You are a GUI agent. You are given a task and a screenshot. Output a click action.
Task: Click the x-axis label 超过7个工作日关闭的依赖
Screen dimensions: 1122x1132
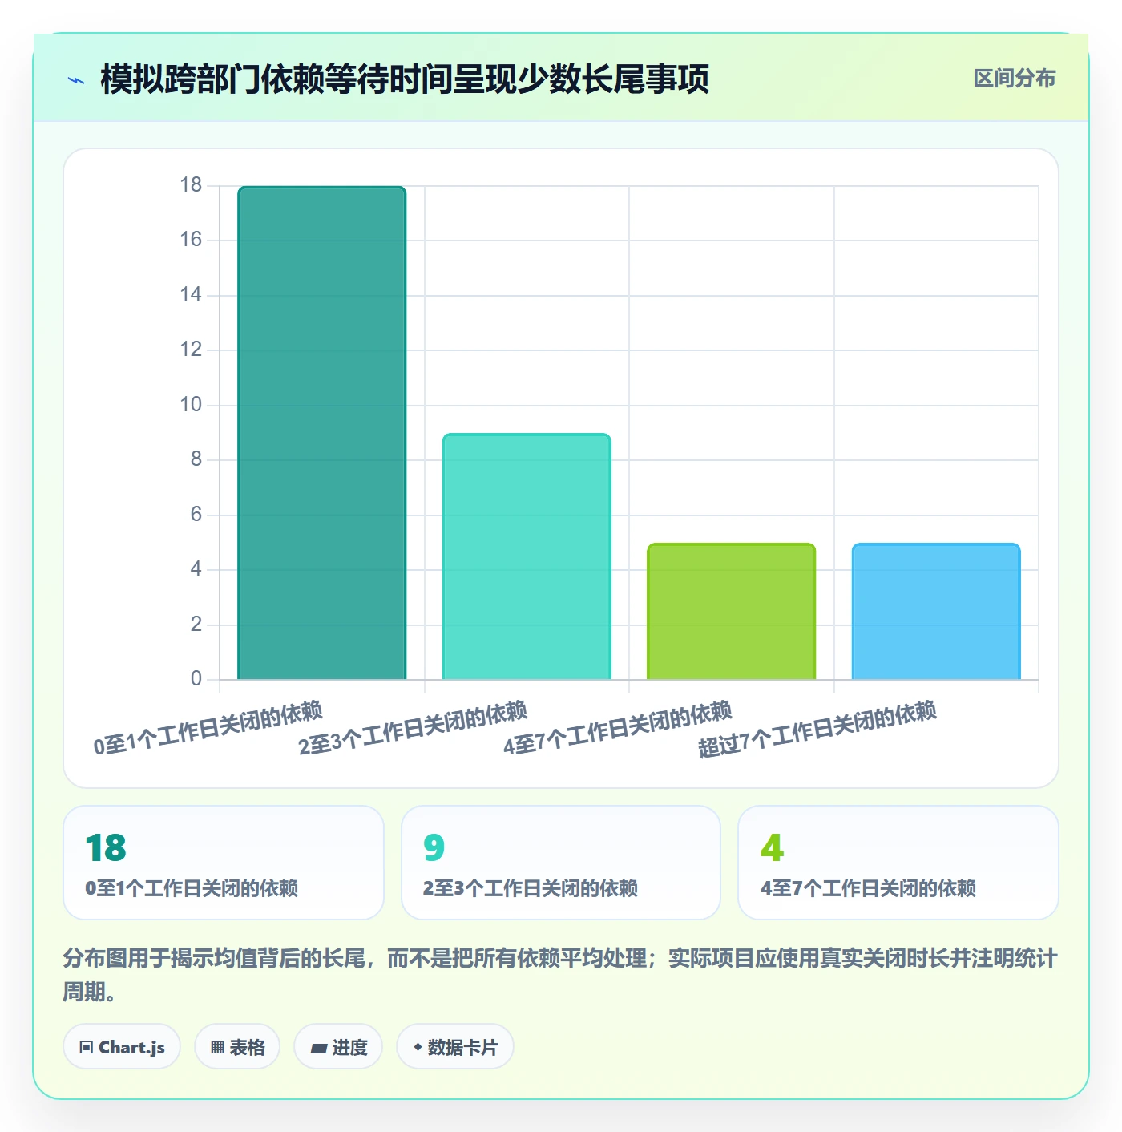(x=817, y=728)
